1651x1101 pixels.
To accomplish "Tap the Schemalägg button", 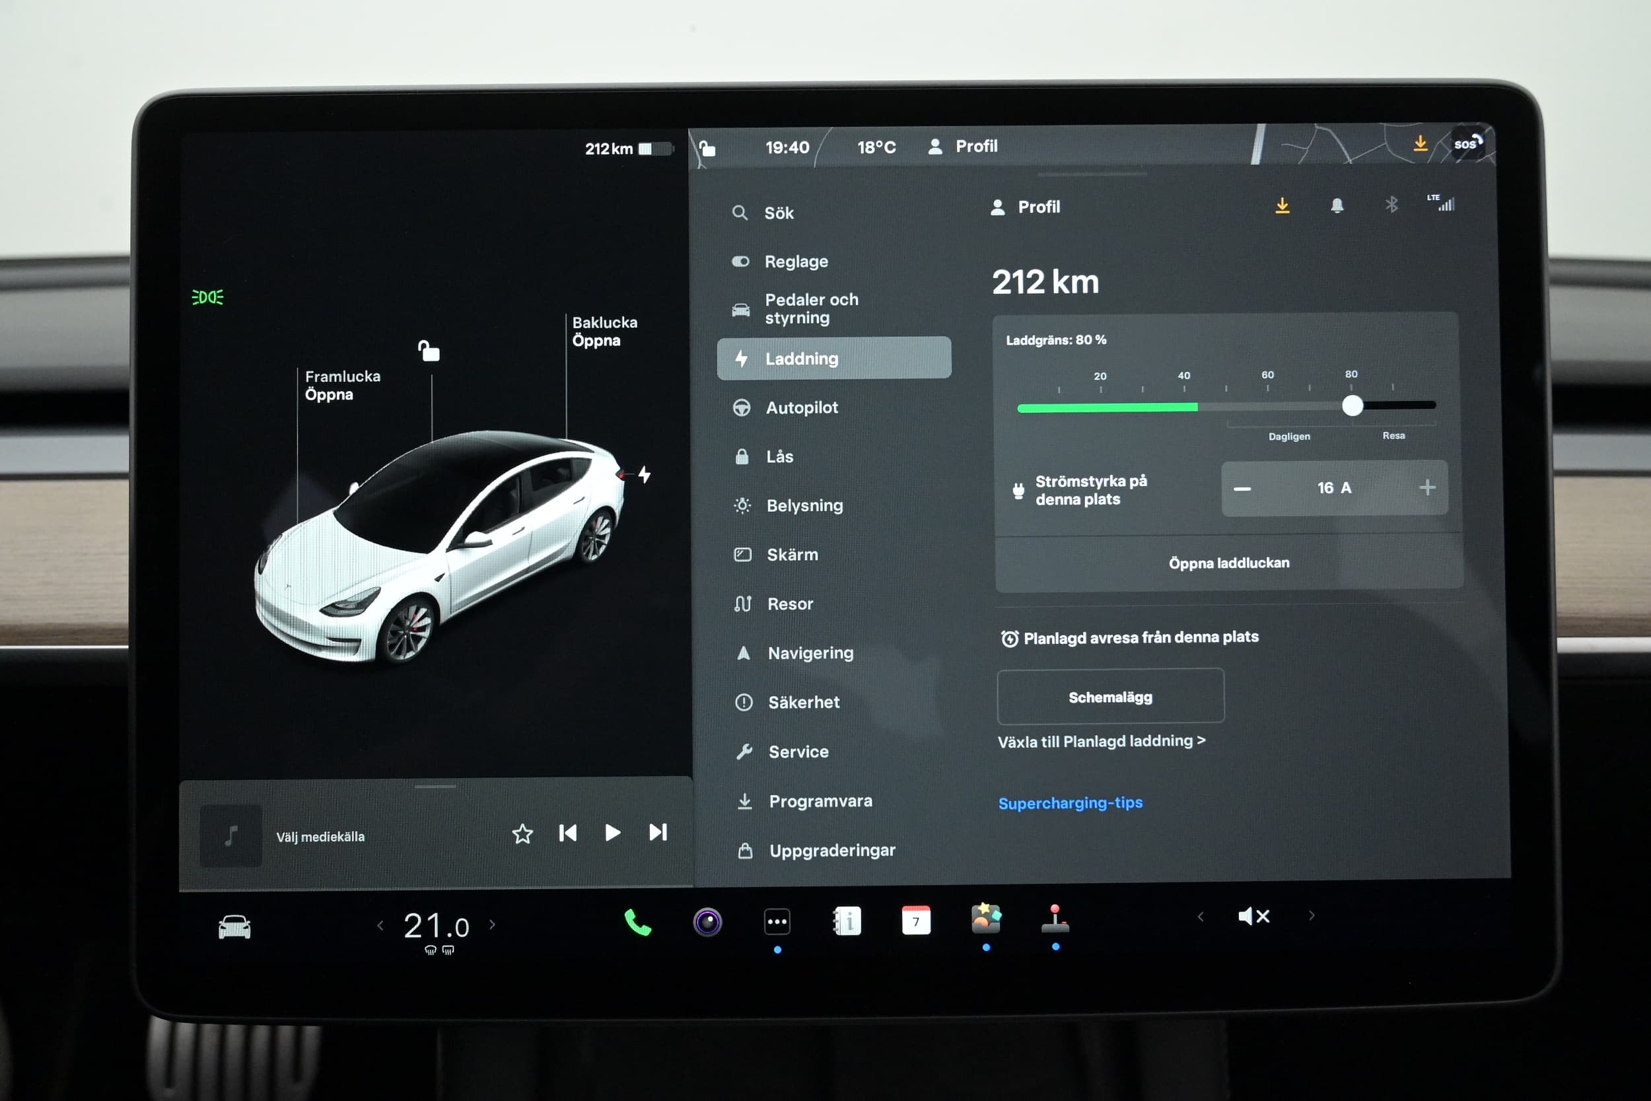I will click(x=1111, y=697).
